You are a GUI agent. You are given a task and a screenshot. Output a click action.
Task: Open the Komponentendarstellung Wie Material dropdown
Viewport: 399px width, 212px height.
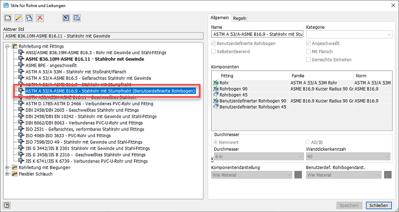[252, 175]
